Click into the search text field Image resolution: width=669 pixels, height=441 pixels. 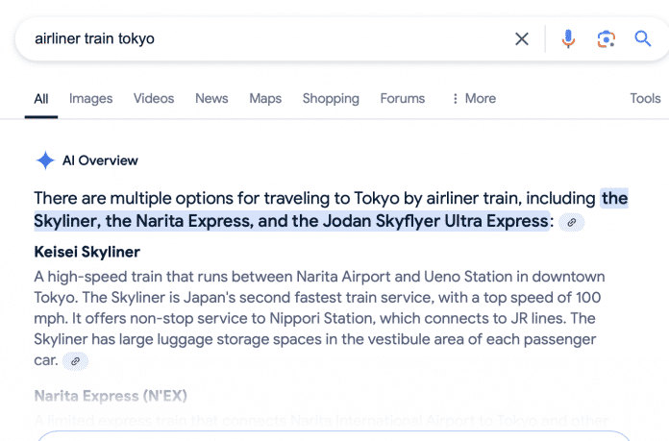(x=260, y=39)
